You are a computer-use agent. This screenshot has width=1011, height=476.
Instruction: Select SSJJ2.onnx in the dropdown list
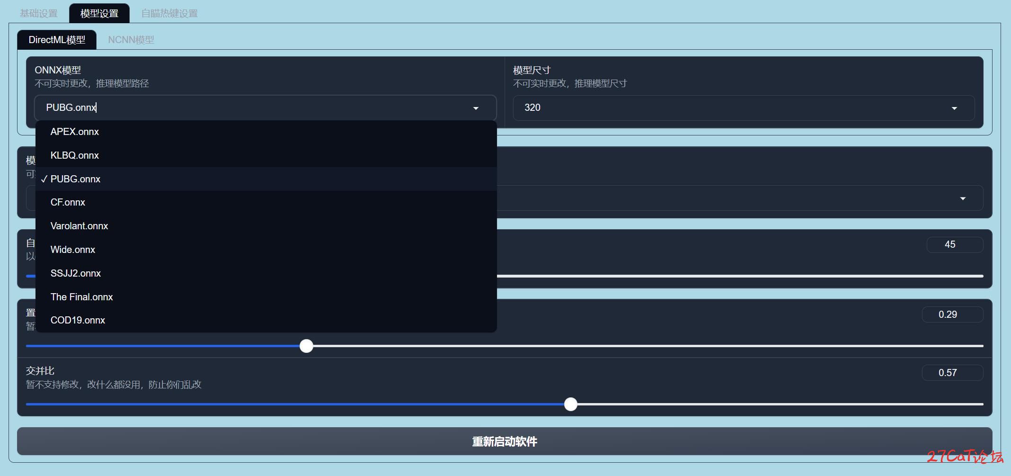pos(266,273)
